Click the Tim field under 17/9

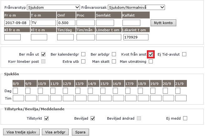(x=131, y=98)
